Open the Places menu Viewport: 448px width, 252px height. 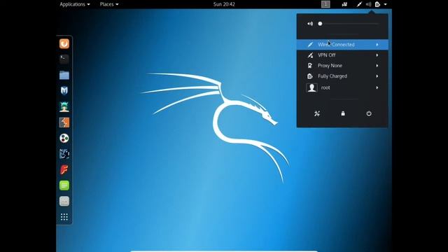(x=109, y=4)
